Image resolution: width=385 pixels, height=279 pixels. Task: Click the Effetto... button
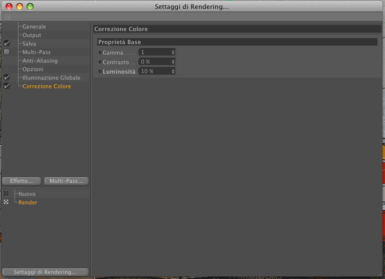[x=22, y=181]
